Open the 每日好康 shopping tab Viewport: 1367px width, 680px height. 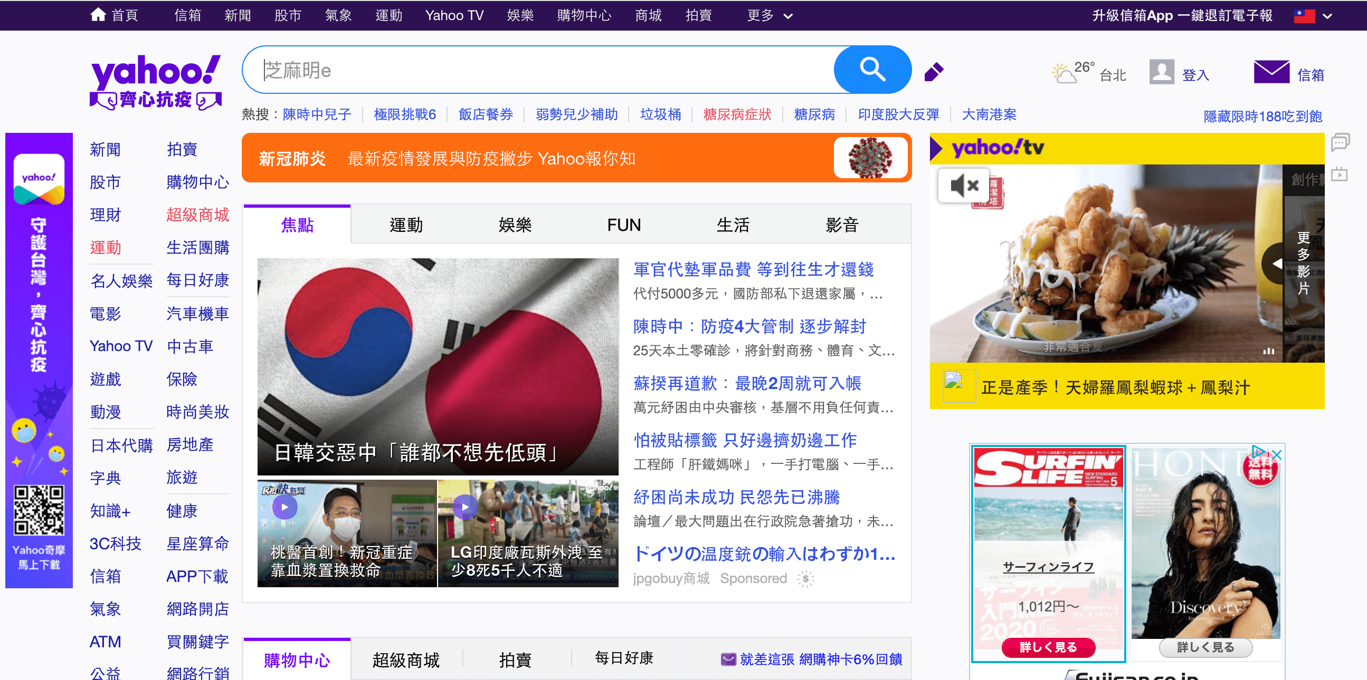(623, 658)
